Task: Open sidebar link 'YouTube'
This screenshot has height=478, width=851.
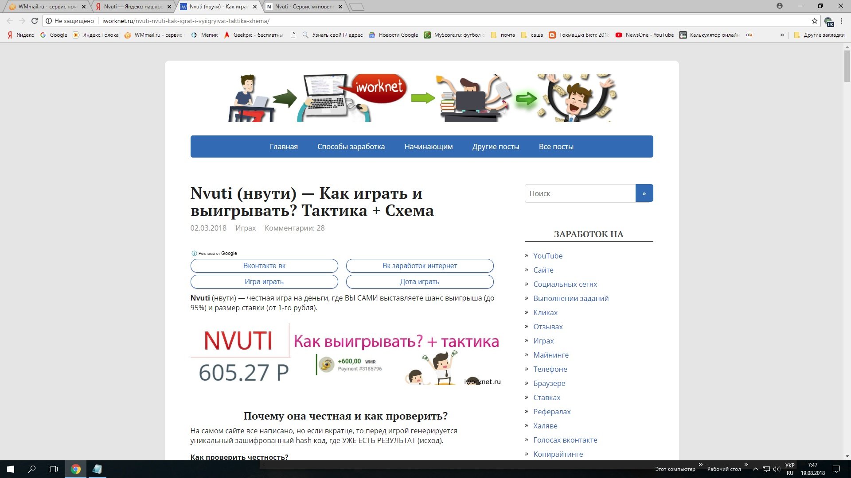Action: pos(548,256)
